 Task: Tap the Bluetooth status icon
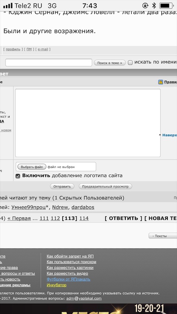tap(154, 6)
